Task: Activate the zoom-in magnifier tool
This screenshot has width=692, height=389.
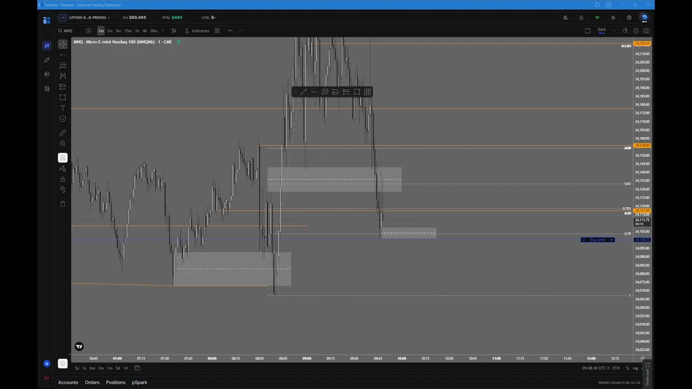Action: pos(63,143)
